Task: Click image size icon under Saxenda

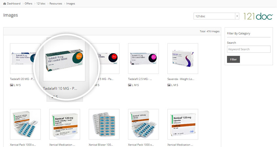Action: [169, 85]
